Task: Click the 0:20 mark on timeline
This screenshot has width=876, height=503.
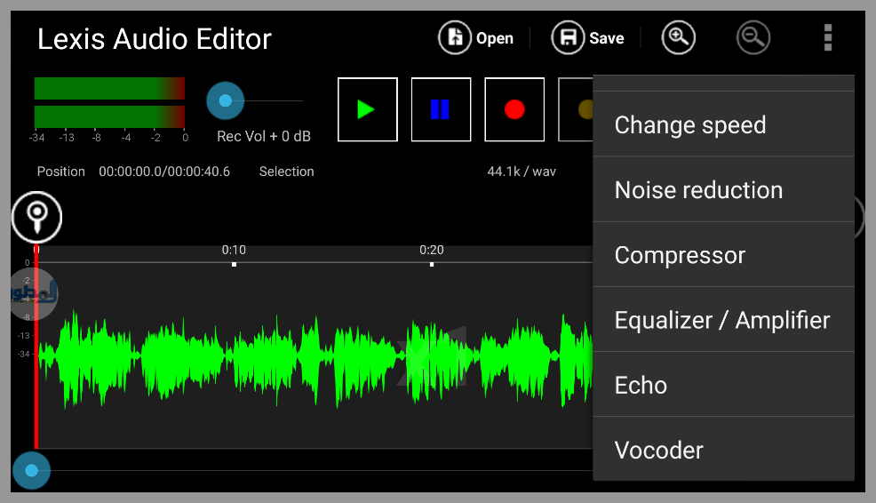Action: tap(432, 251)
